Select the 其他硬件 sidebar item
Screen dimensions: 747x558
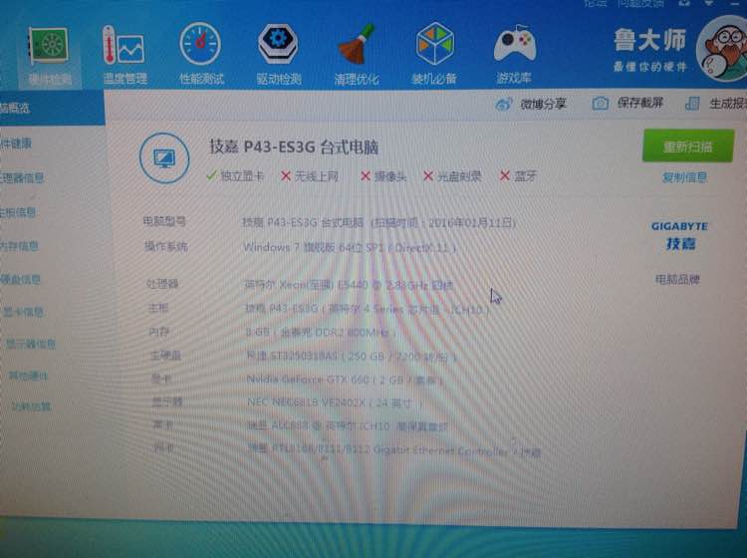click(29, 376)
